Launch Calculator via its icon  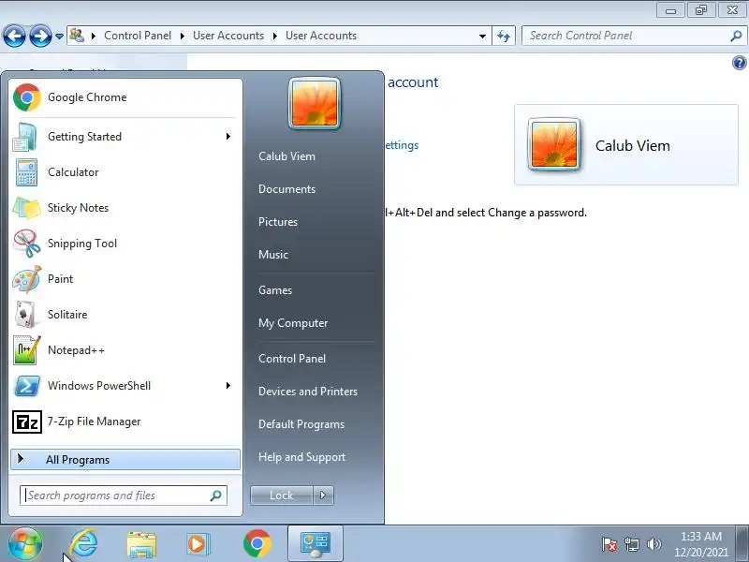pos(26,172)
